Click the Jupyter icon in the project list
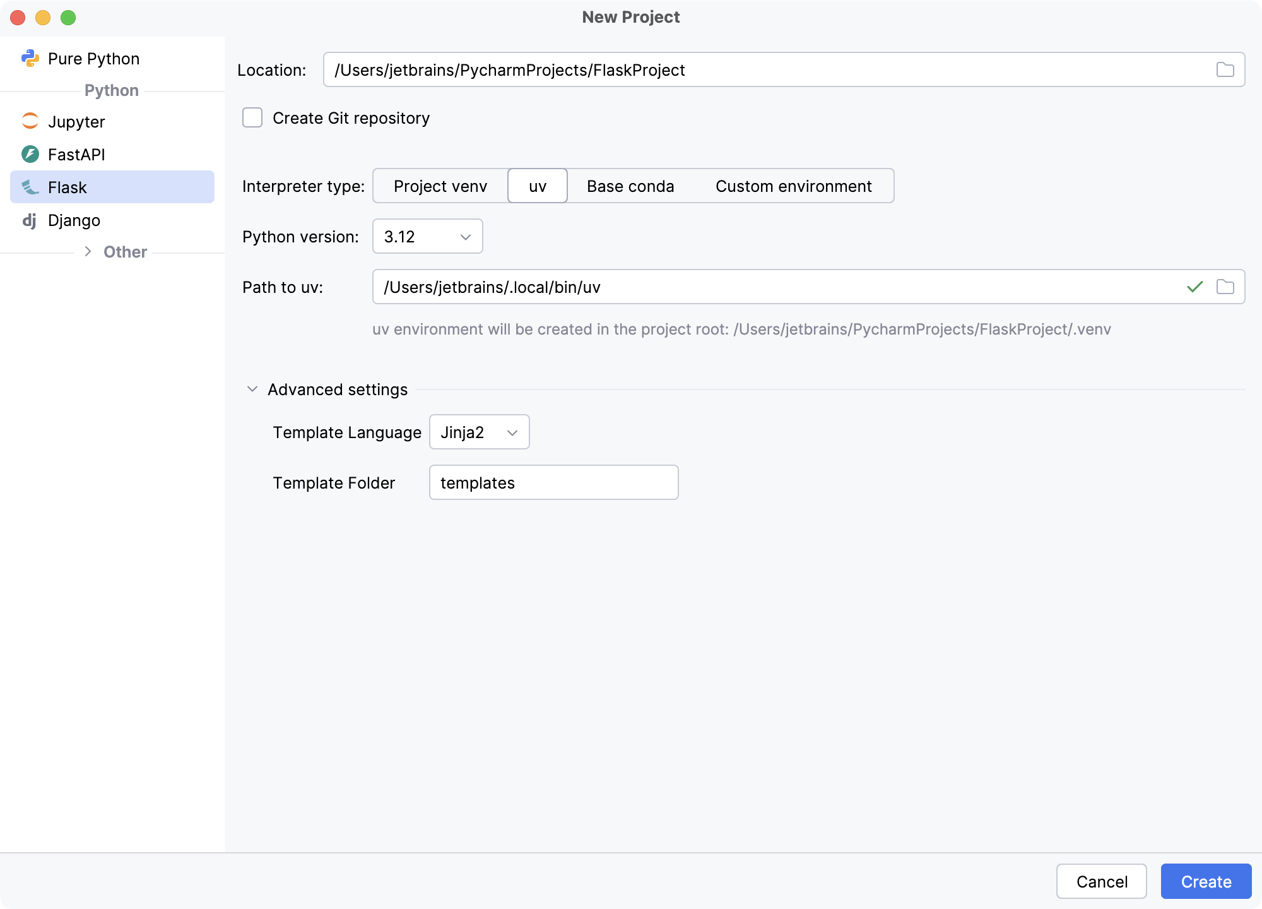The image size is (1262, 909). coord(30,121)
